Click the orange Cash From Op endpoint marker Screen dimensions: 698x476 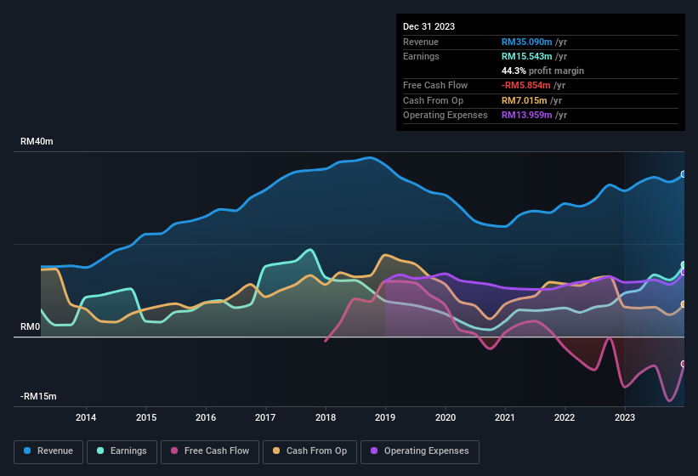coord(684,304)
